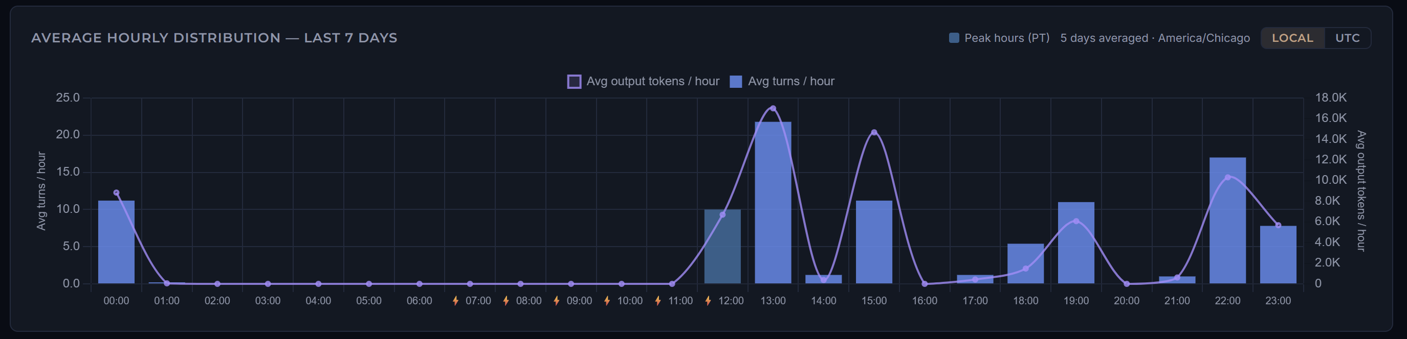Click the 10.0K right axis value
Screen dimensions: 1407x339
point(1331,180)
